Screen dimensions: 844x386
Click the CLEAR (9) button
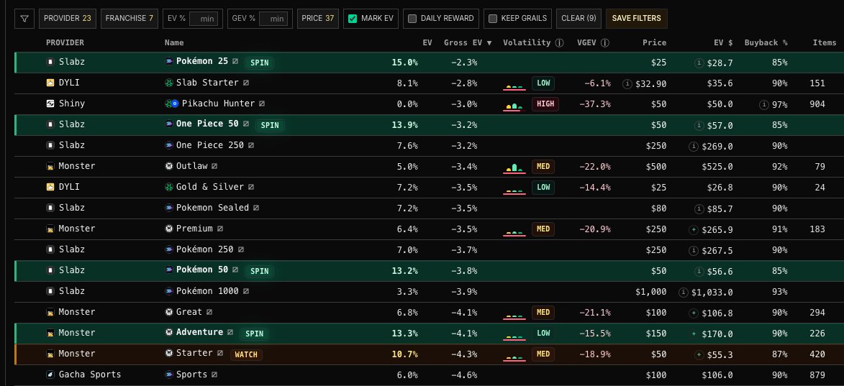tap(578, 18)
